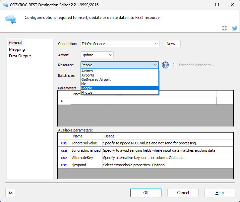The height and width of the screenshot is (202, 240).
Task: Click 'Specify alternative key identifier column' text
Action: [143, 158]
